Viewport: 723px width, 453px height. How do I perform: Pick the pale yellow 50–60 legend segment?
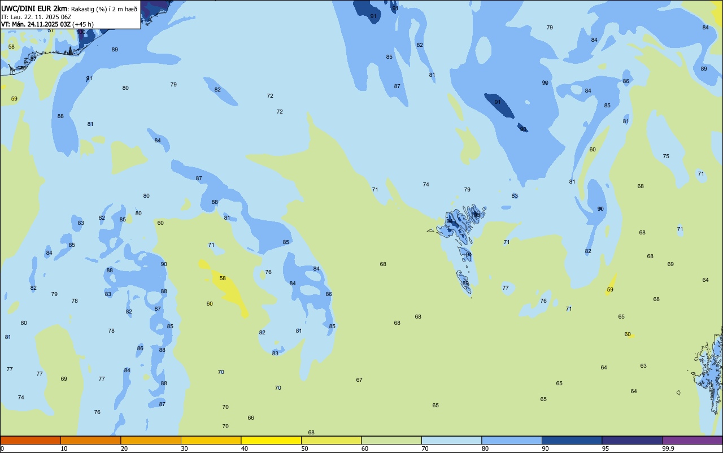[331, 440]
